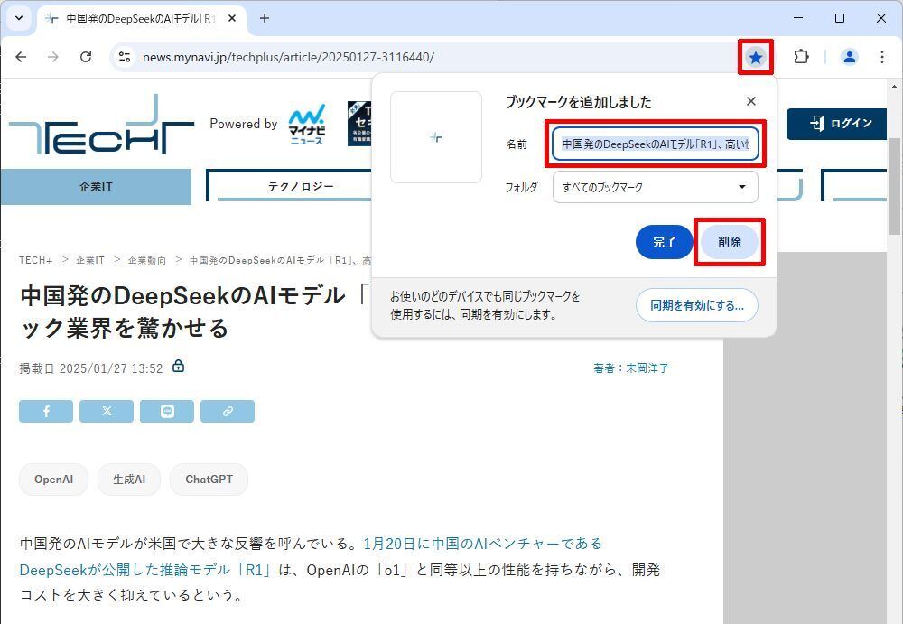Switch to the DeepSeek article browser tab

pyautogui.click(x=141, y=18)
